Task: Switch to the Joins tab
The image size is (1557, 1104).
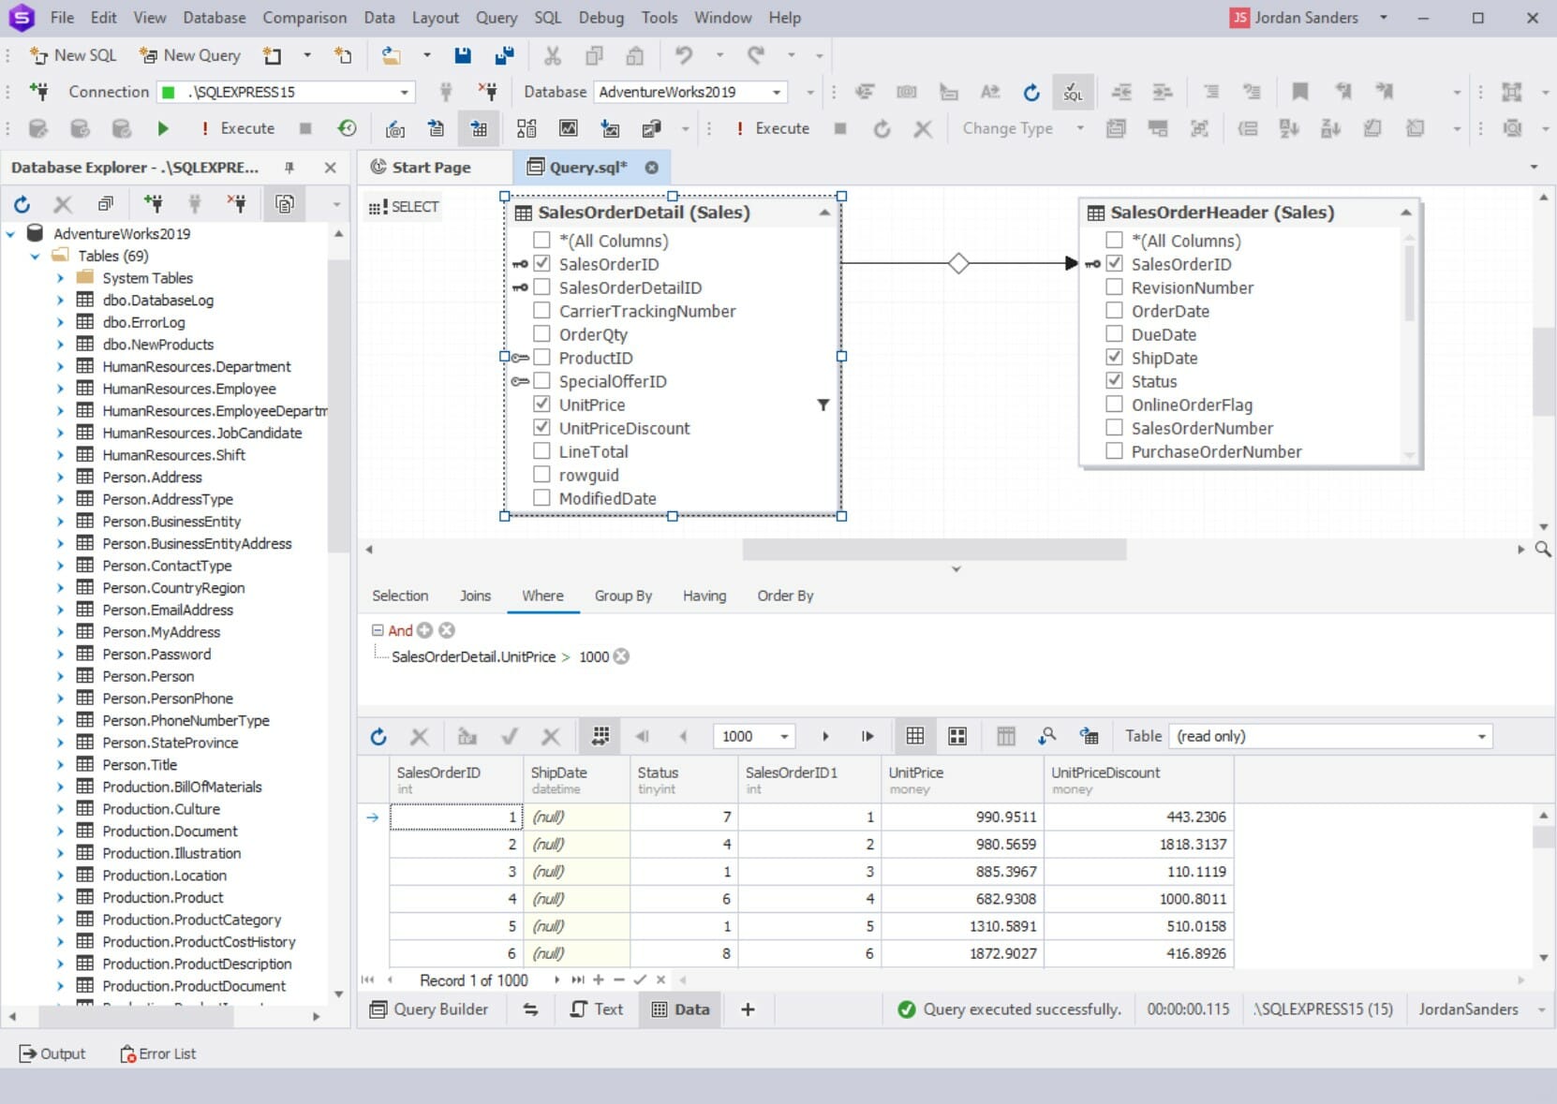Action: [x=475, y=596]
